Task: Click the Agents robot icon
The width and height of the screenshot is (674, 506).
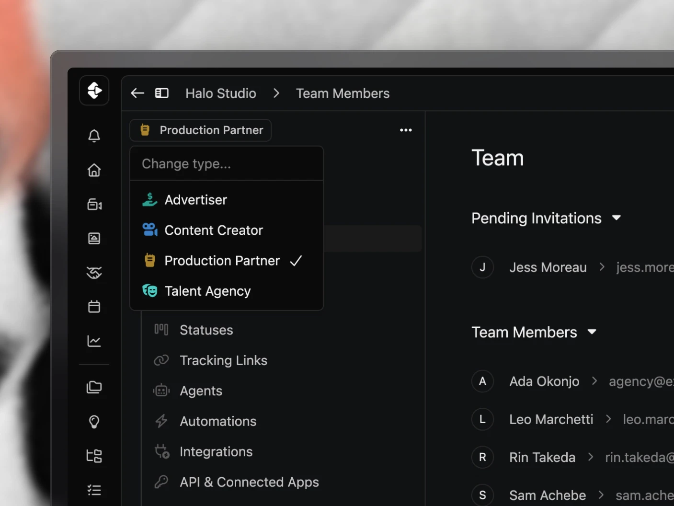Action: (x=161, y=391)
